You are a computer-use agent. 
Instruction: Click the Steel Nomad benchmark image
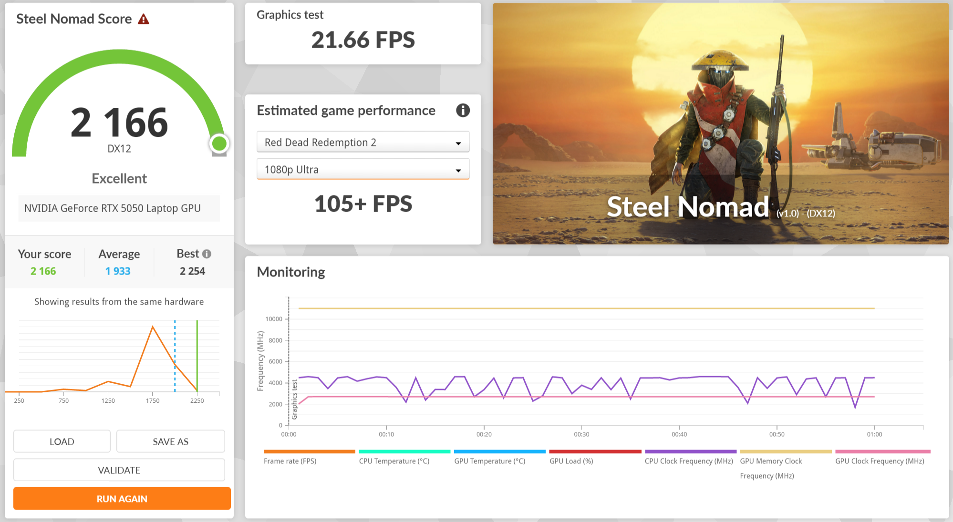[720, 124]
